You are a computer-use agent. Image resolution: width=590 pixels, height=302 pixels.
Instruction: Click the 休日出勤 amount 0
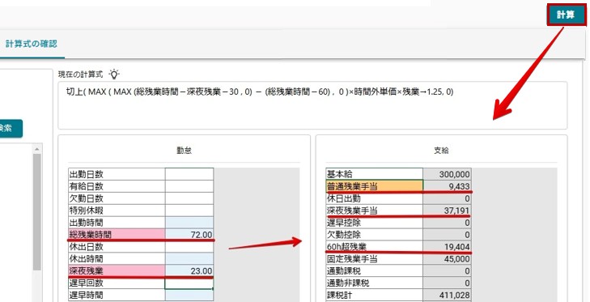pos(447,198)
